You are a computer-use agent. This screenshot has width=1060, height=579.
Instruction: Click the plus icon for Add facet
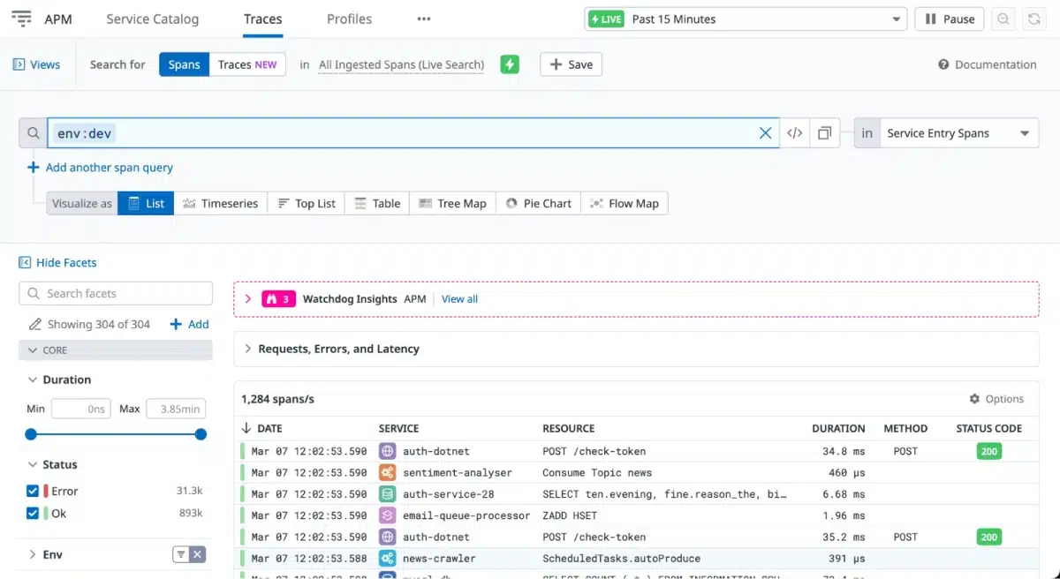(x=176, y=324)
